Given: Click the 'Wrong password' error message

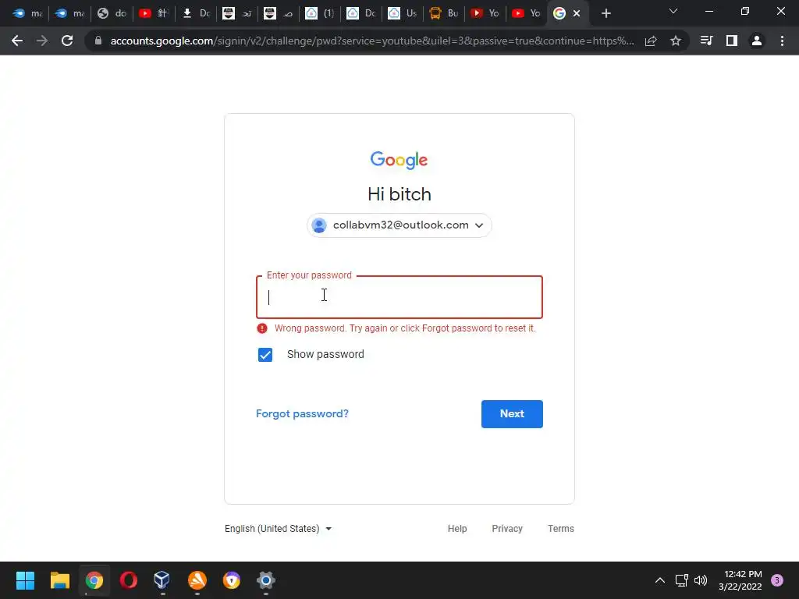Looking at the screenshot, I should [x=405, y=328].
